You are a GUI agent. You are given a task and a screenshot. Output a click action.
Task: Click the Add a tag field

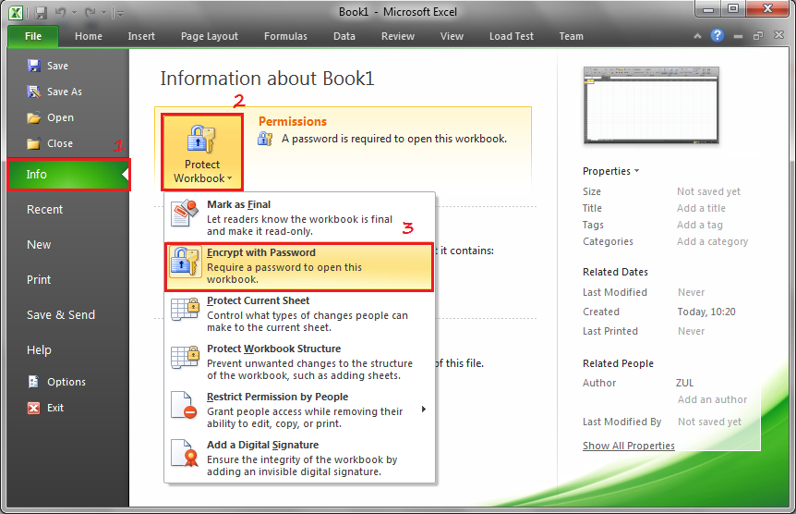tap(700, 225)
